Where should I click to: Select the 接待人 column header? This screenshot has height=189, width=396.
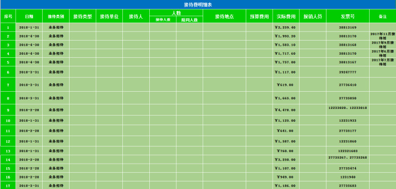(136, 16)
